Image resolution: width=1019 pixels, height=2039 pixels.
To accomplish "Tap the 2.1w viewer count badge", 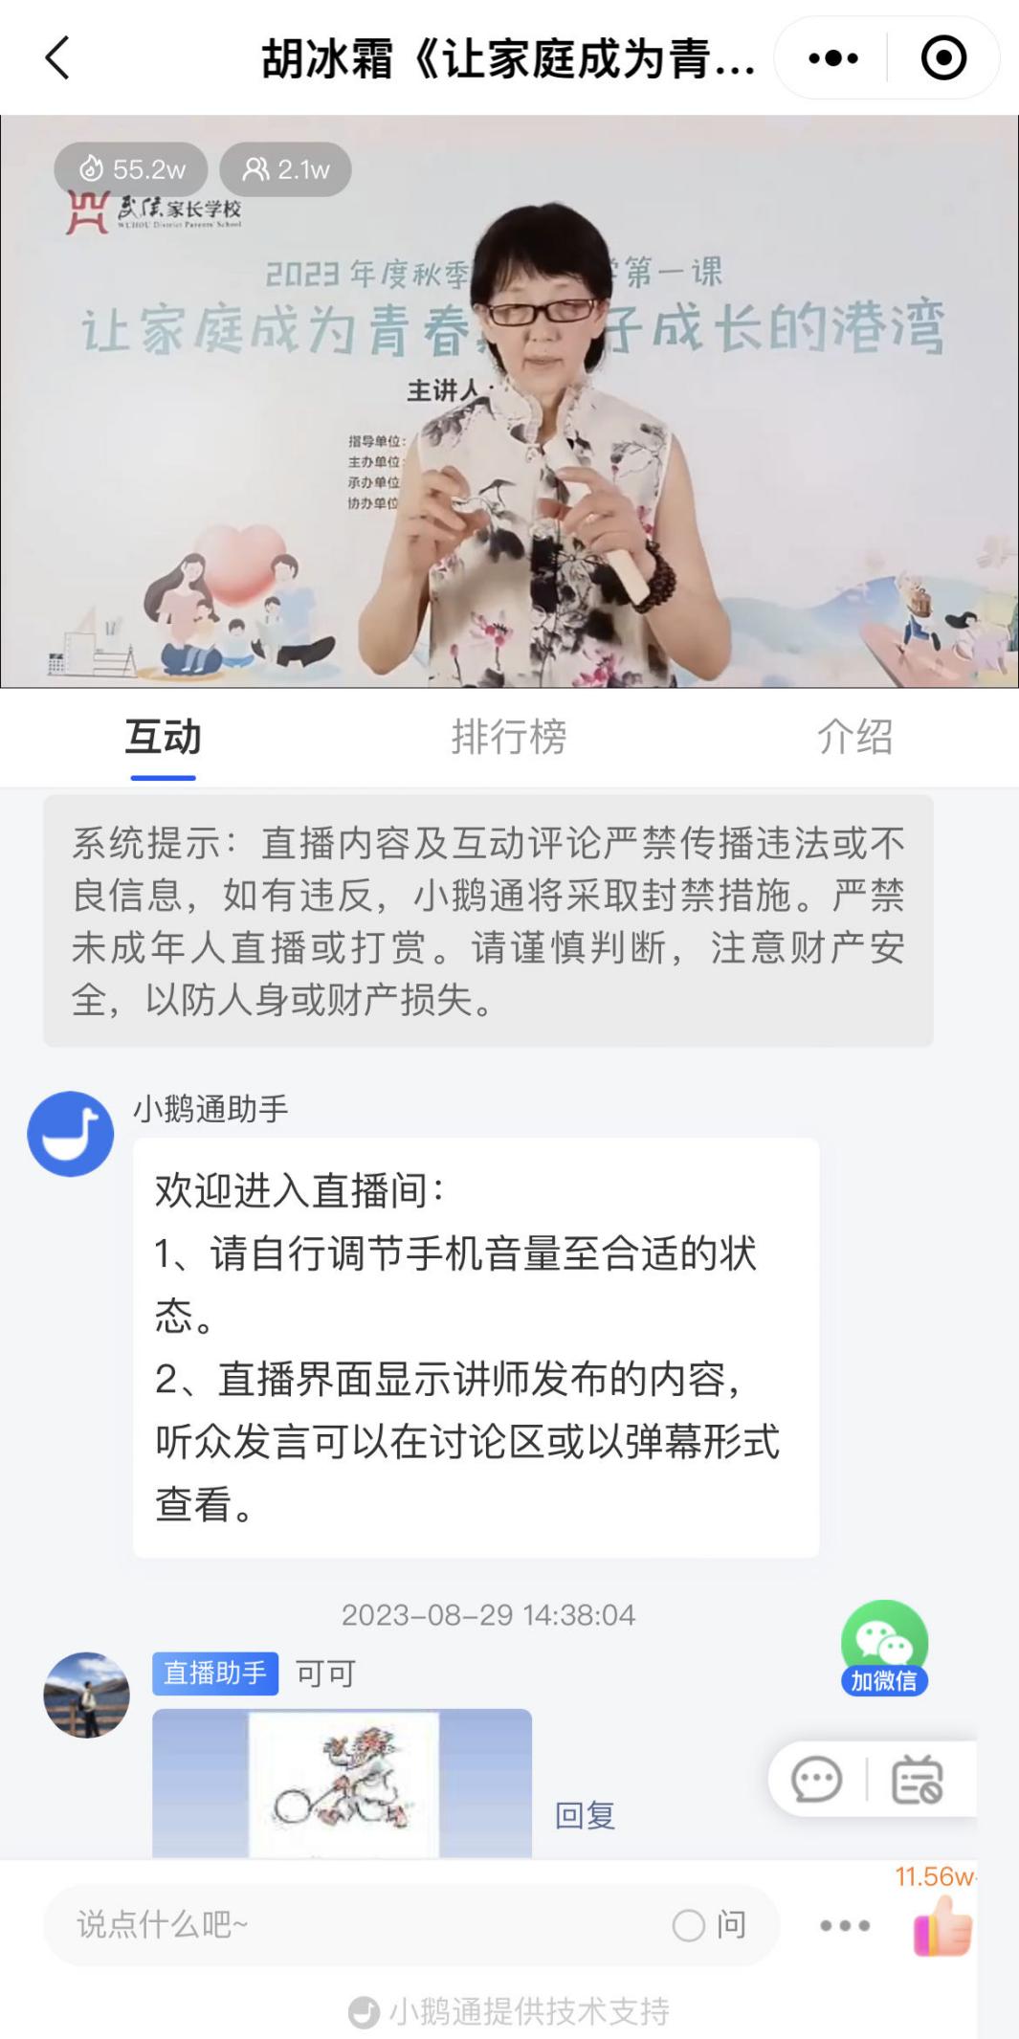I will pos(285,169).
